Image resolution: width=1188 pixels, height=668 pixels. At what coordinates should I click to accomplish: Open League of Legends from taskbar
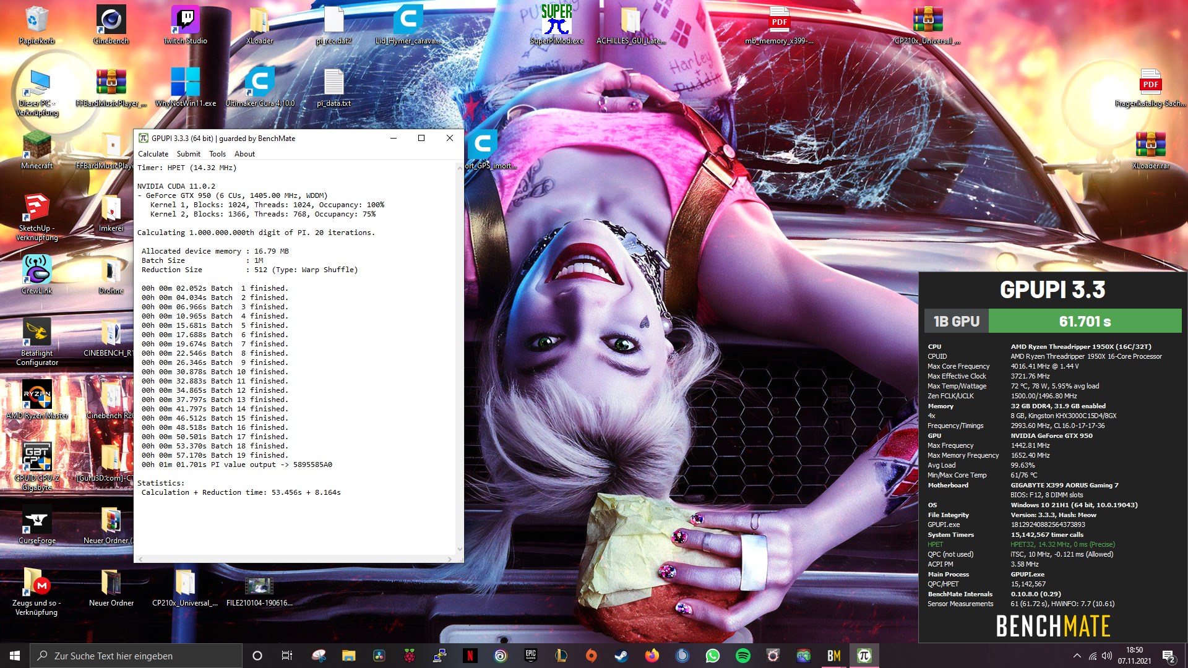click(x=561, y=656)
